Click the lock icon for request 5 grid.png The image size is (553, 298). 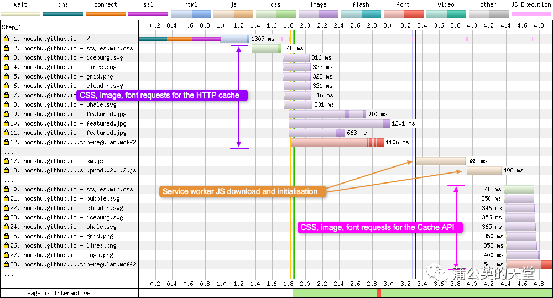[x=6, y=76]
